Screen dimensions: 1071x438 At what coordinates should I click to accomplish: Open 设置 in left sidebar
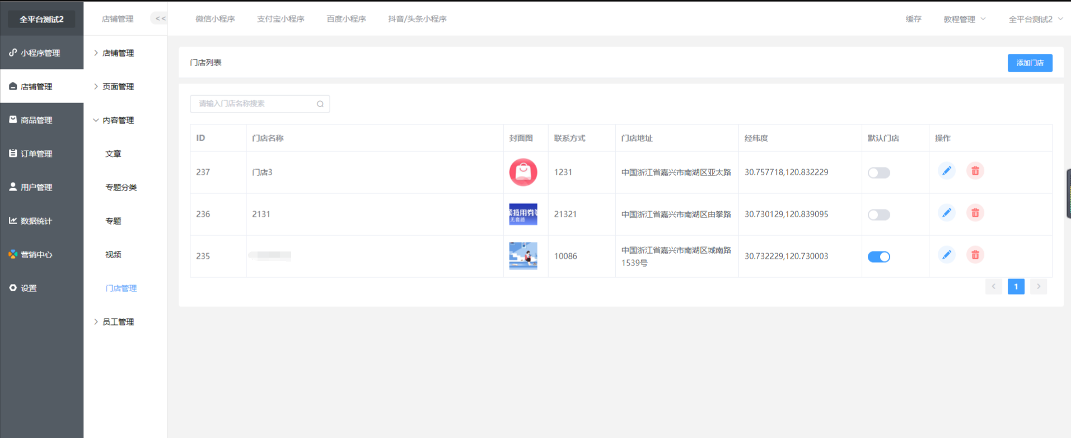pos(42,288)
